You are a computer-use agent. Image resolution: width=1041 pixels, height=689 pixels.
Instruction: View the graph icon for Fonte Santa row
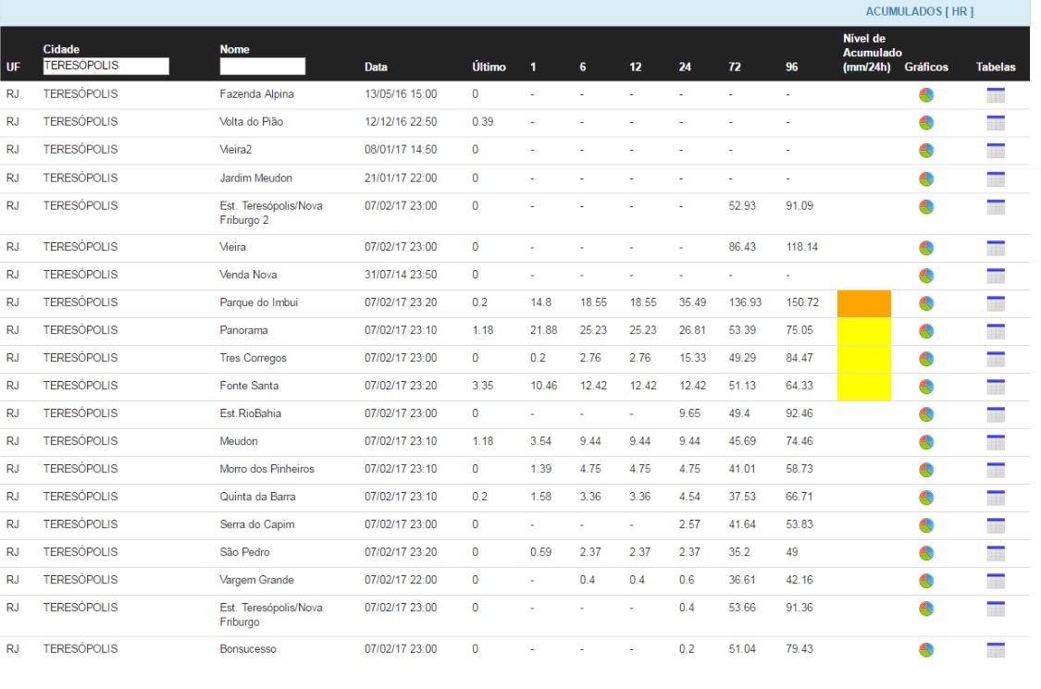(x=925, y=387)
